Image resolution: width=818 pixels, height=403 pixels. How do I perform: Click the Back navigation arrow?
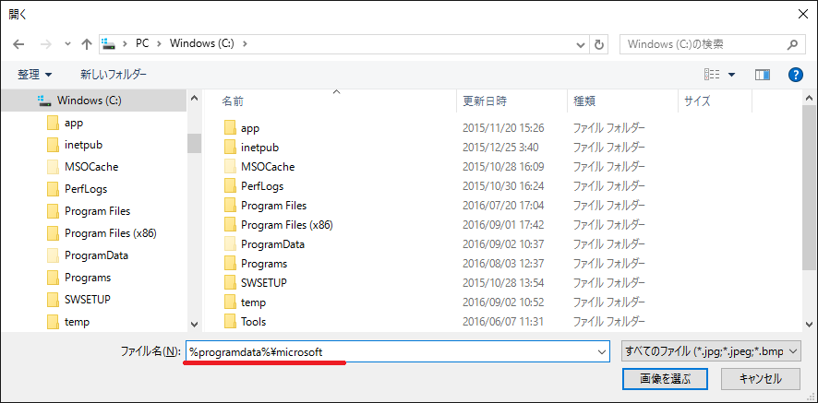coord(19,44)
